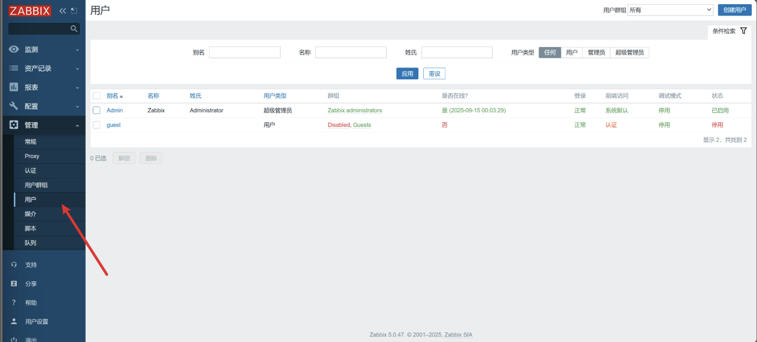This screenshot has width=757, height=342.
Task: Collapse sidebar with double-chevron icon
Action: pyautogui.click(x=62, y=10)
